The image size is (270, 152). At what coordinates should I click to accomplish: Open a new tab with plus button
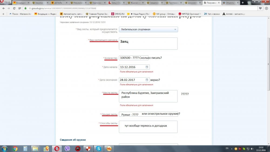[242, 2]
